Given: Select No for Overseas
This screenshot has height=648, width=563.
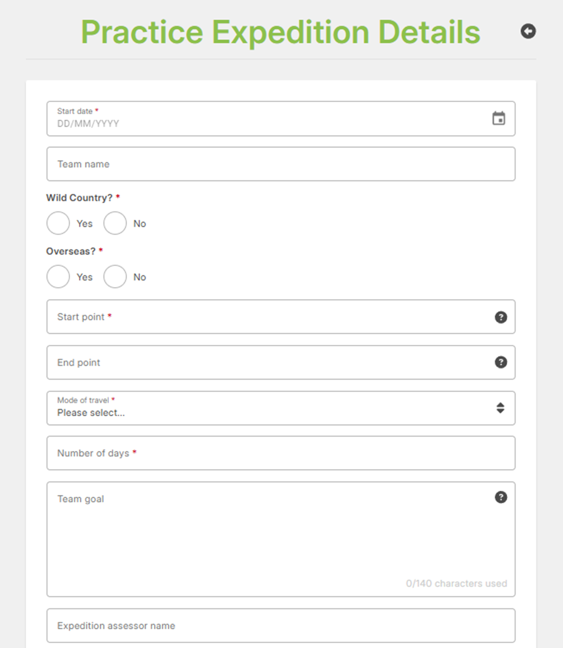Looking at the screenshot, I should 115,277.
